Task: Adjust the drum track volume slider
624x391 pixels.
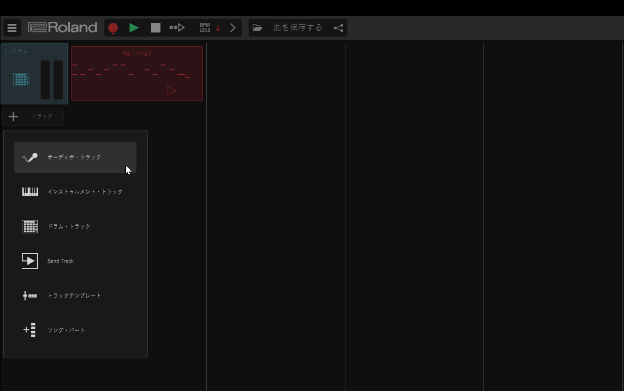Action: point(45,80)
